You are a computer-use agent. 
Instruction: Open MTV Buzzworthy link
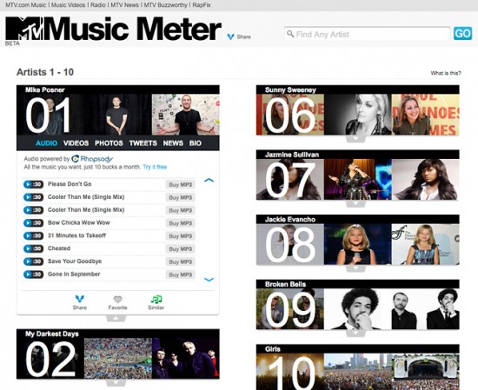(165, 5)
